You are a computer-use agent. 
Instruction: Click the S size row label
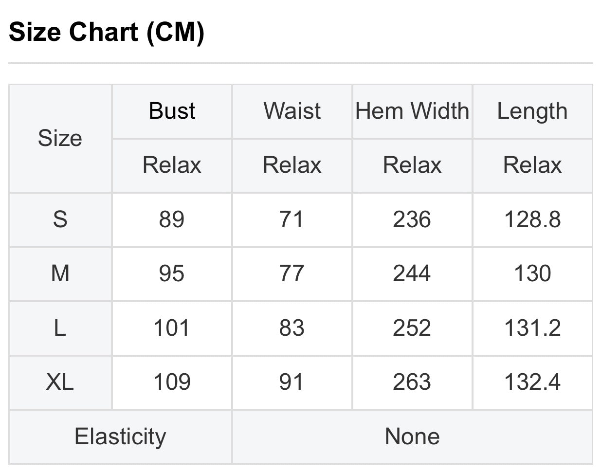(60, 219)
